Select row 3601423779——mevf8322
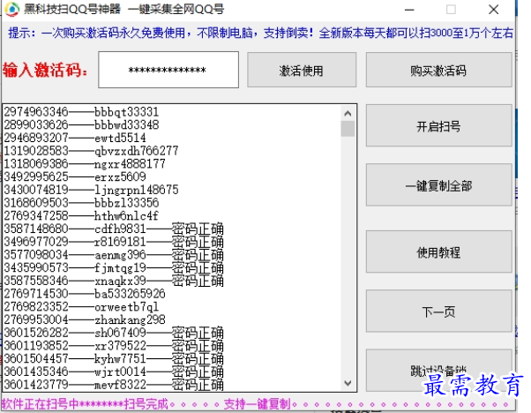Screen dimensions: 531x413 [x=114, y=385]
